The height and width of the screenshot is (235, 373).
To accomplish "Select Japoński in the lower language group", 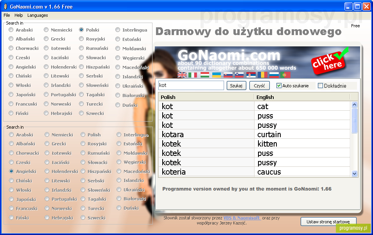I will pyautogui.click(x=11, y=199).
